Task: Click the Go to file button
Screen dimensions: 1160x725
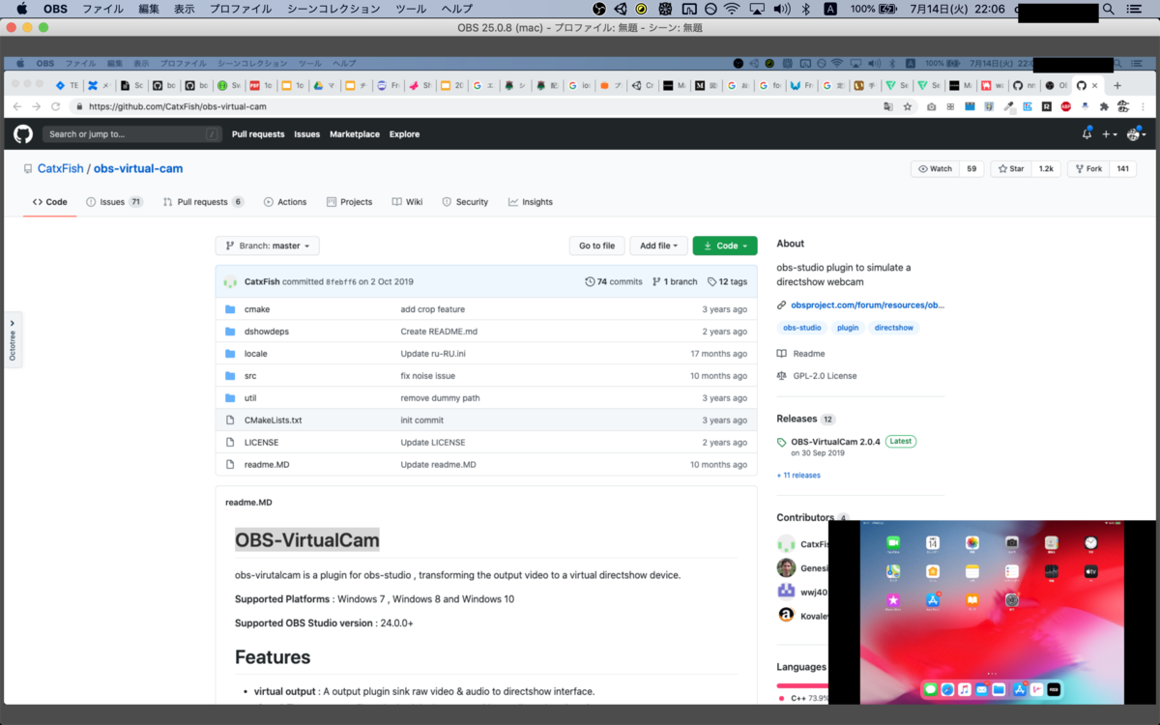Action: pyautogui.click(x=596, y=246)
